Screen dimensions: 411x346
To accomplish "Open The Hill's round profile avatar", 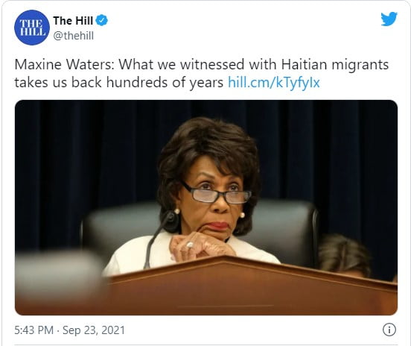I will (x=32, y=28).
